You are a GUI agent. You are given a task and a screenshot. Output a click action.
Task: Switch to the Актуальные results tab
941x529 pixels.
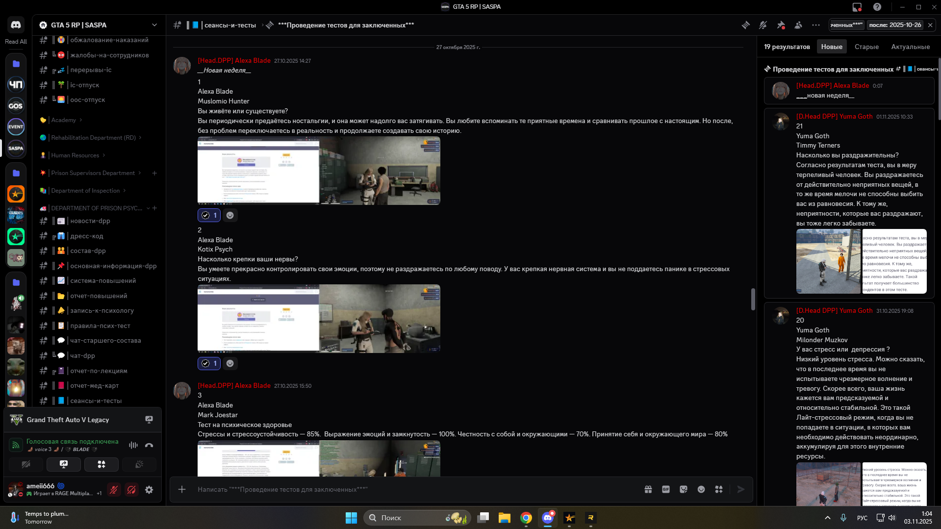[x=910, y=47]
